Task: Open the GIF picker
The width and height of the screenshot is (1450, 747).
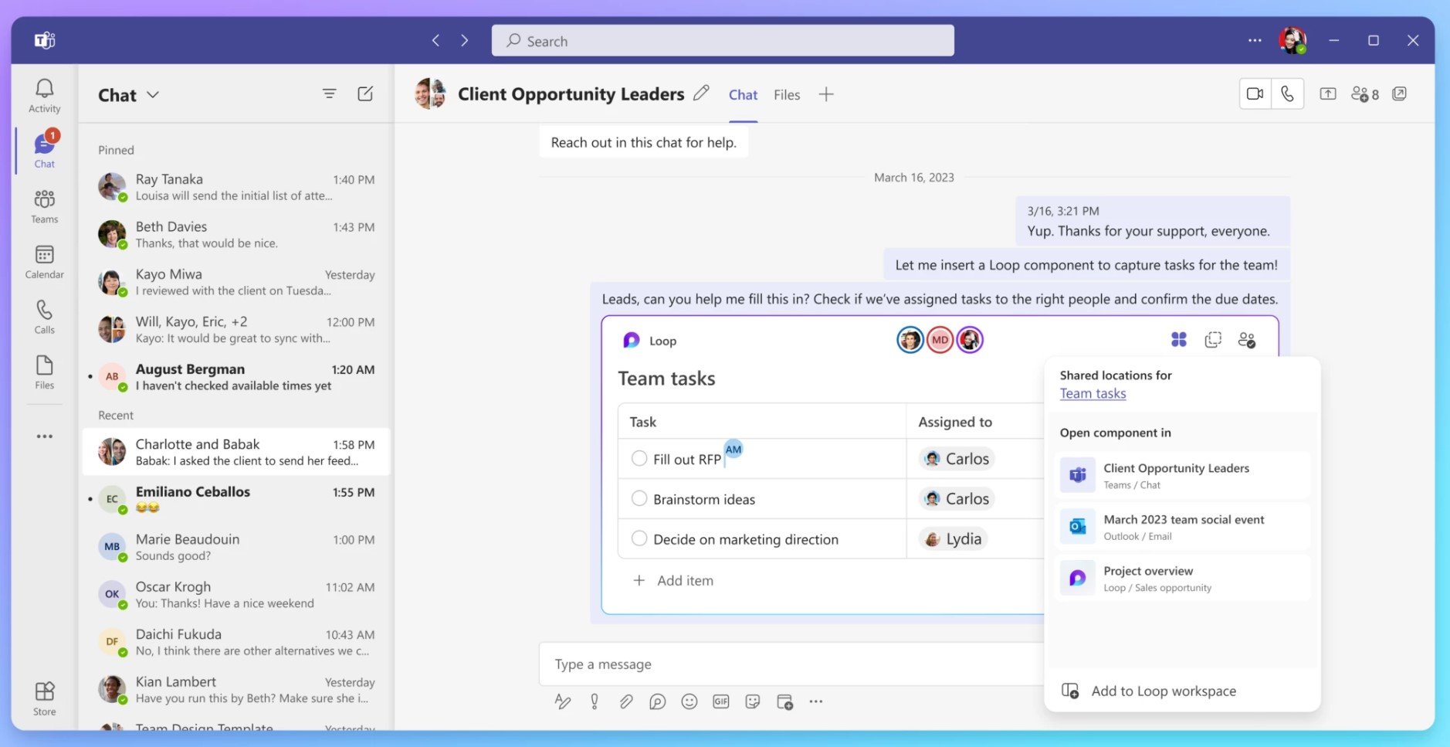Action: point(721,701)
